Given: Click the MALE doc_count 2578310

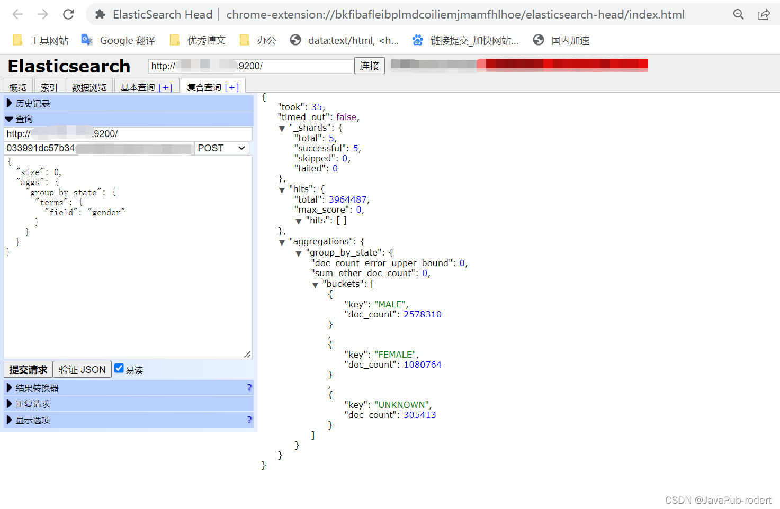Looking at the screenshot, I should point(423,314).
